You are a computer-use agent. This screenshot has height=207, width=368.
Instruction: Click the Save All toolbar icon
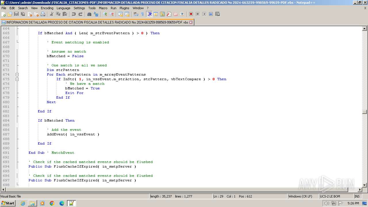coord(23,14)
